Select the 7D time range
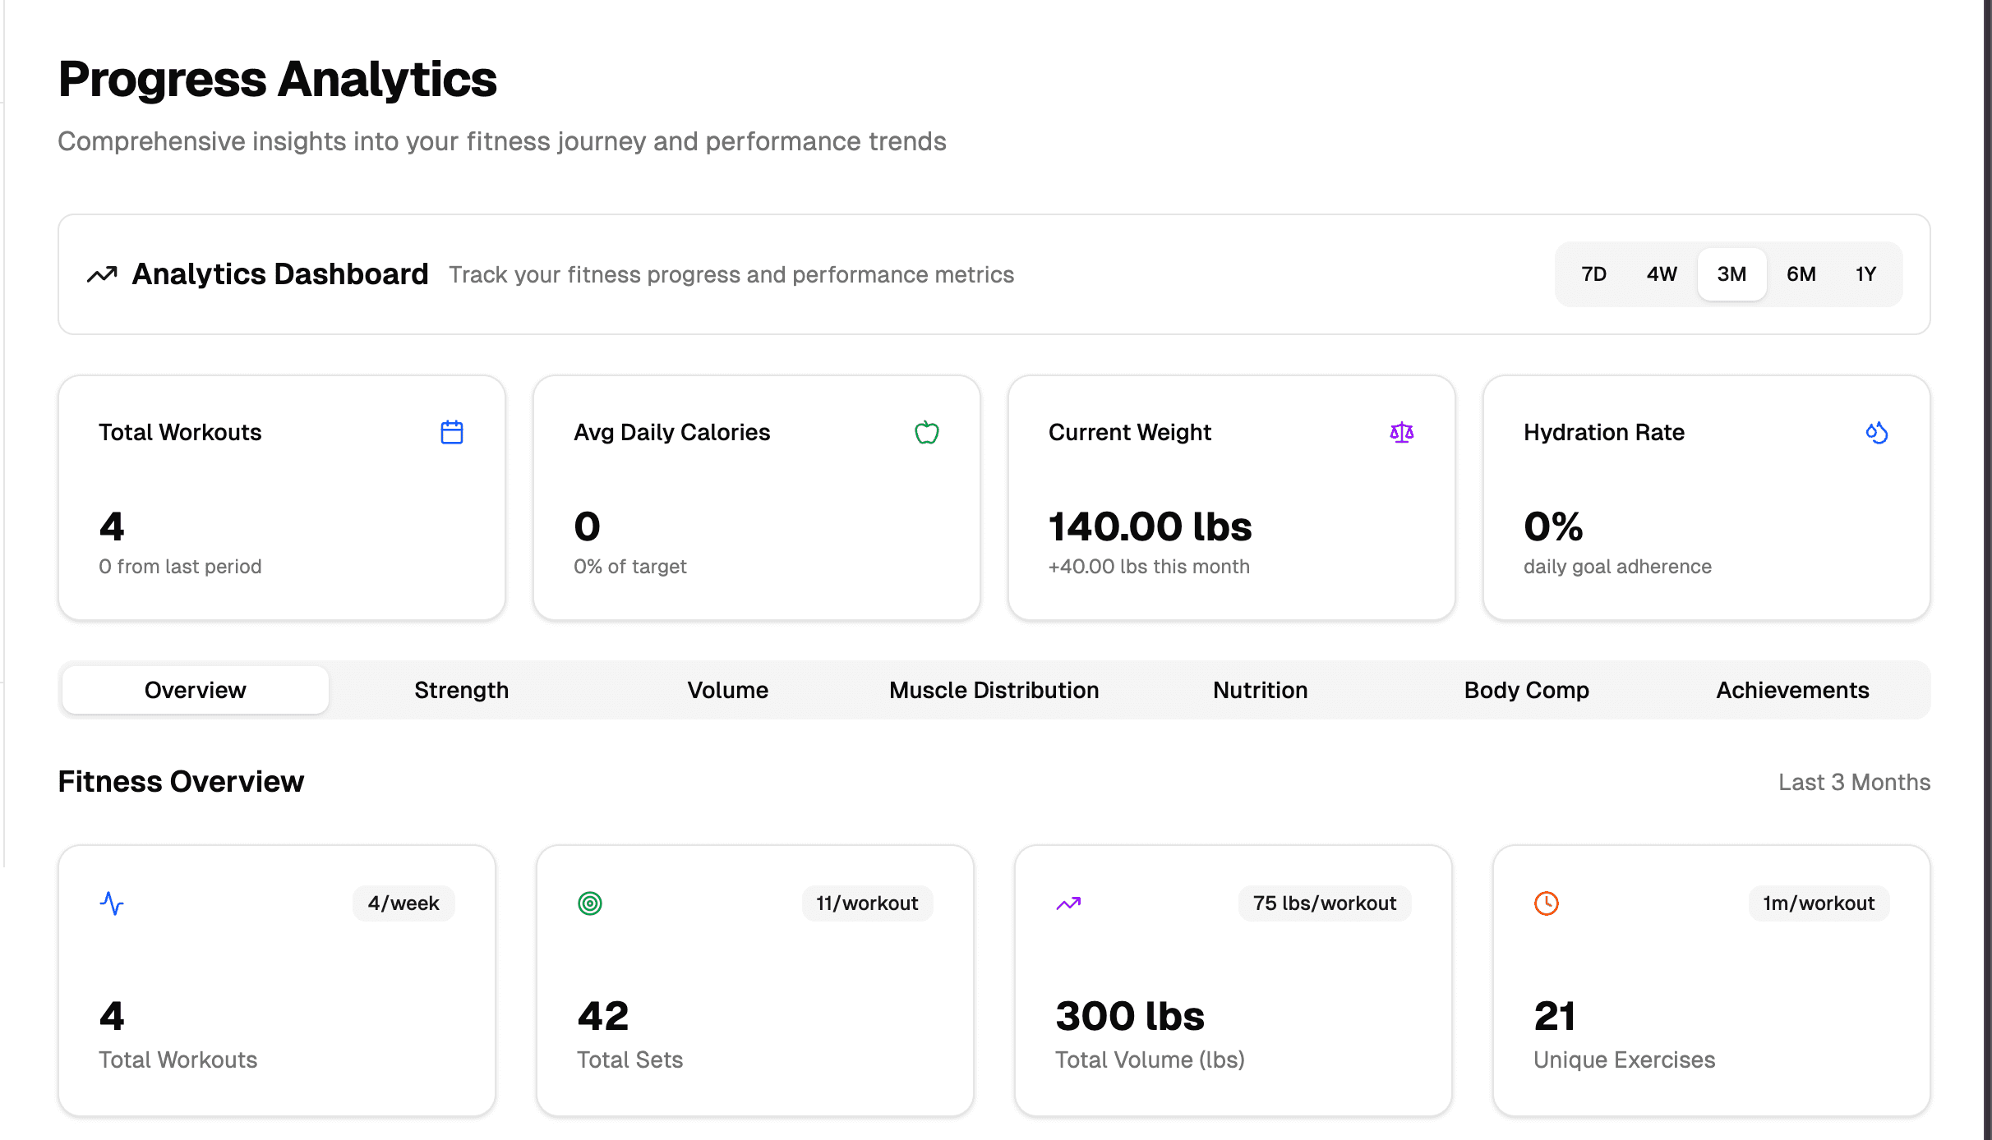1992x1140 pixels. point(1593,274)
